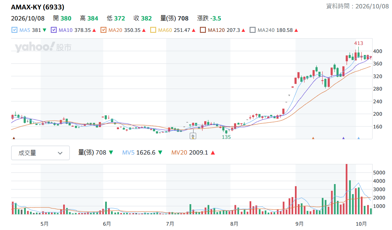392x230 pixels.
Task: Click the light blue triangle event marker
Action: point(358,138)
